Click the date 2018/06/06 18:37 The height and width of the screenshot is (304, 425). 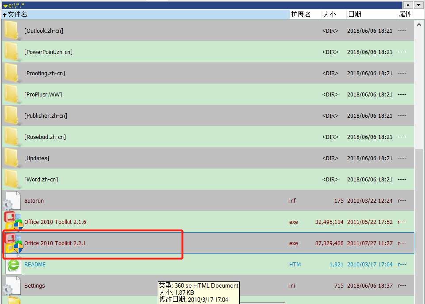point(370,285)
